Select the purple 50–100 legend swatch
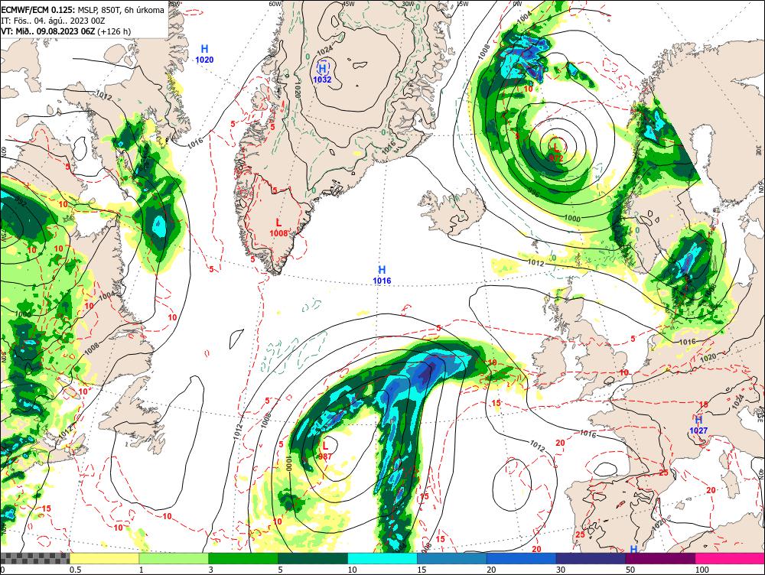 coord(661,558)
